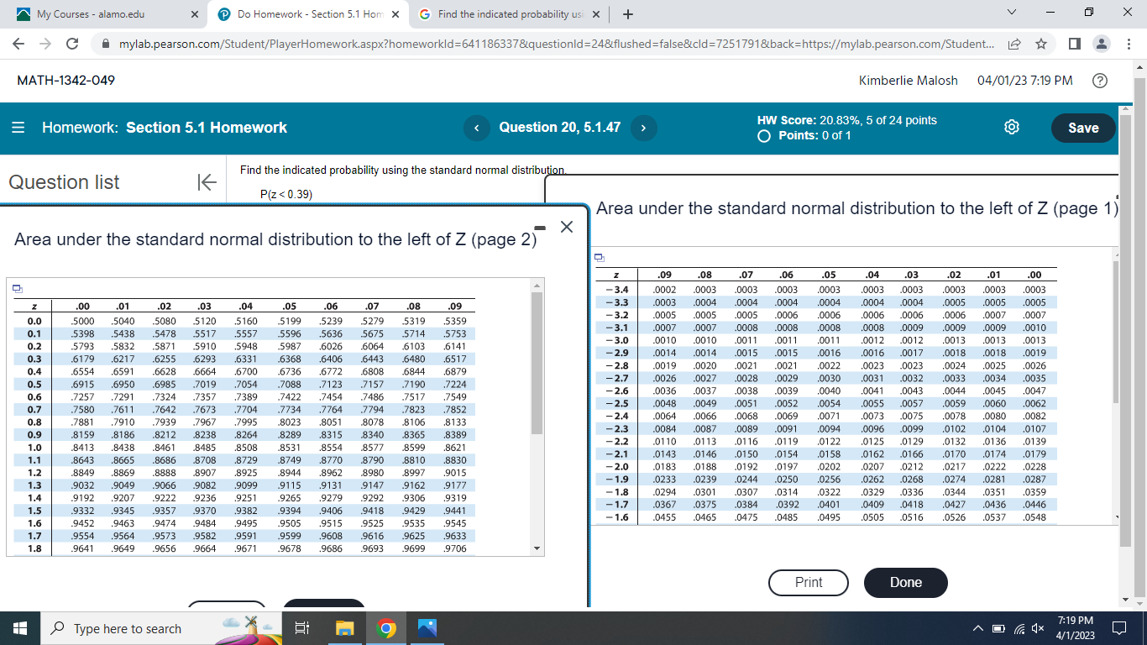This screenshot has height=645, width=1147.
Task: Go to the previous question arrow
Action: [477, 128]
